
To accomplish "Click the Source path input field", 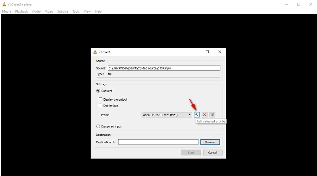I will (x=164, y=68).
